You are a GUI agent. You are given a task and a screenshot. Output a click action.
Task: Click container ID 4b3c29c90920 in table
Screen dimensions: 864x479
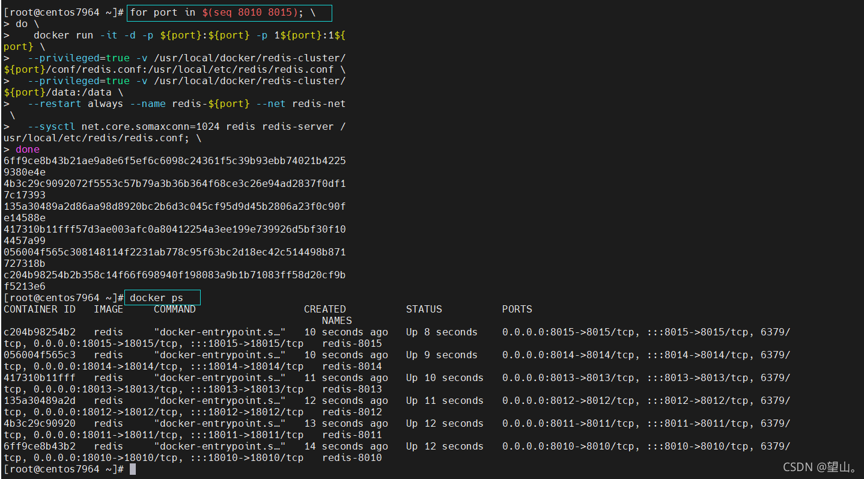(x=40, y=424)
